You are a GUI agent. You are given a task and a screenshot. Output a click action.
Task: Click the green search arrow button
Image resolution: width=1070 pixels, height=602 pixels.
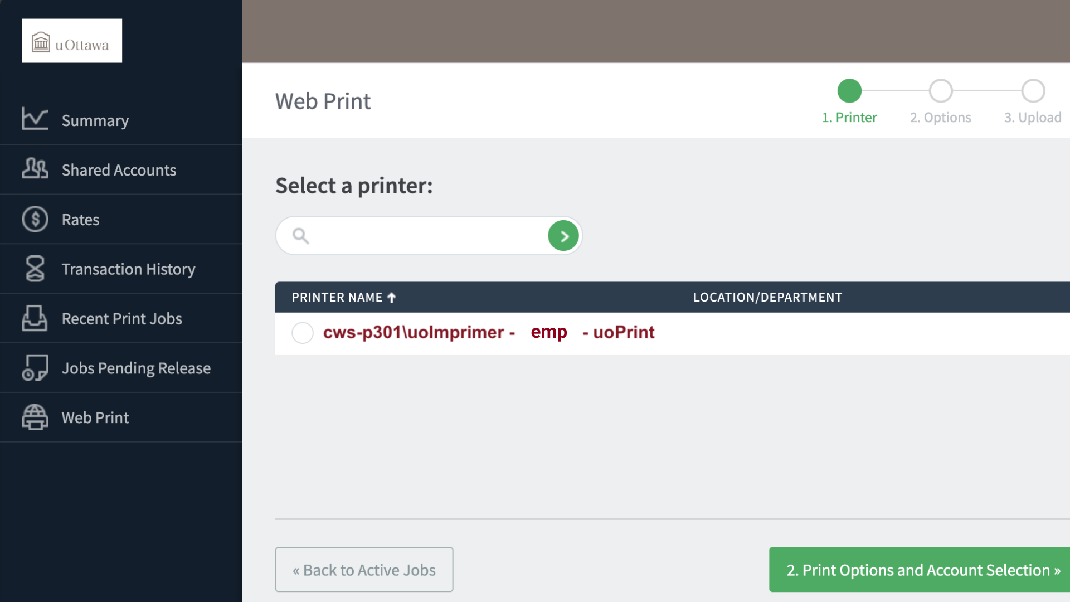pos(563,236)
